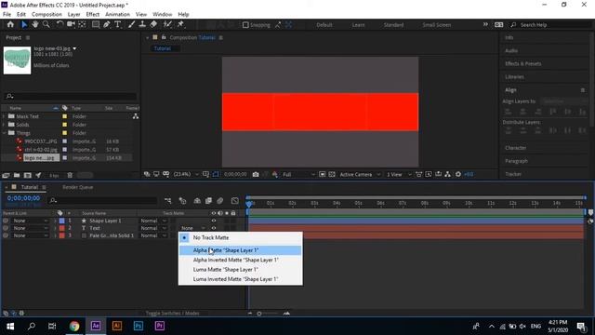
Task: Select the Zoom magnifier tool
Action: pos(46,25)
